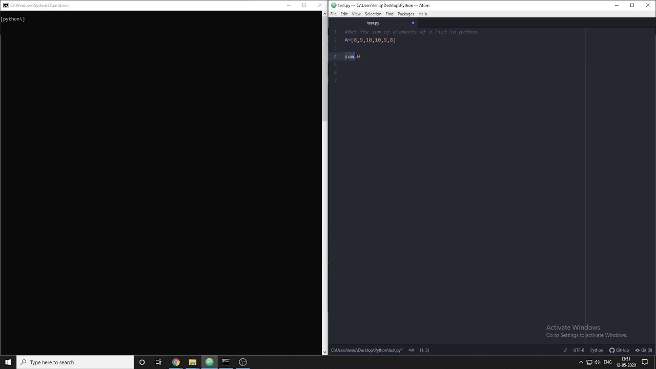Close the cmd.exe window
The image size is (656, 369).
pos(320,5)
